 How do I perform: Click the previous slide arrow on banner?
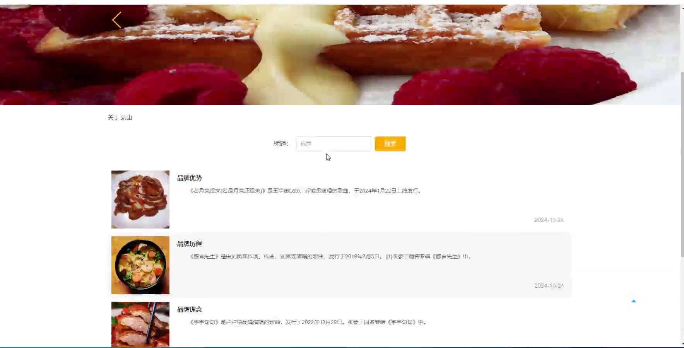(x=117, y=20)
